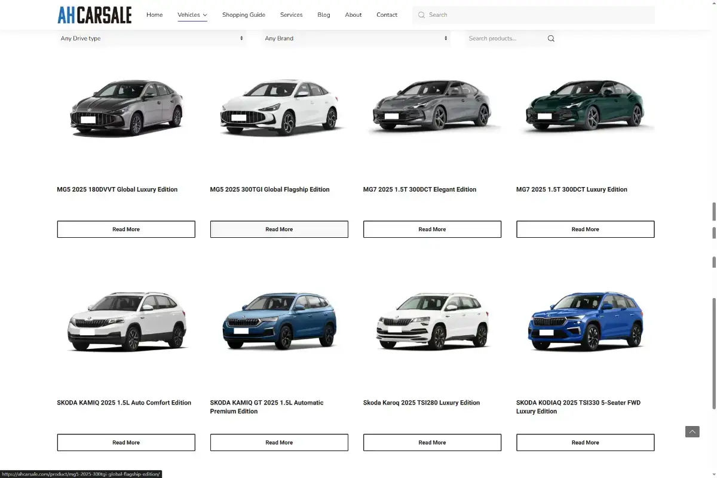Screen dimensions: 717x478
Task: Read More on SKODA KAMIQ Auto Comfort
Action: pyautogui.click(x=126, y=443)
